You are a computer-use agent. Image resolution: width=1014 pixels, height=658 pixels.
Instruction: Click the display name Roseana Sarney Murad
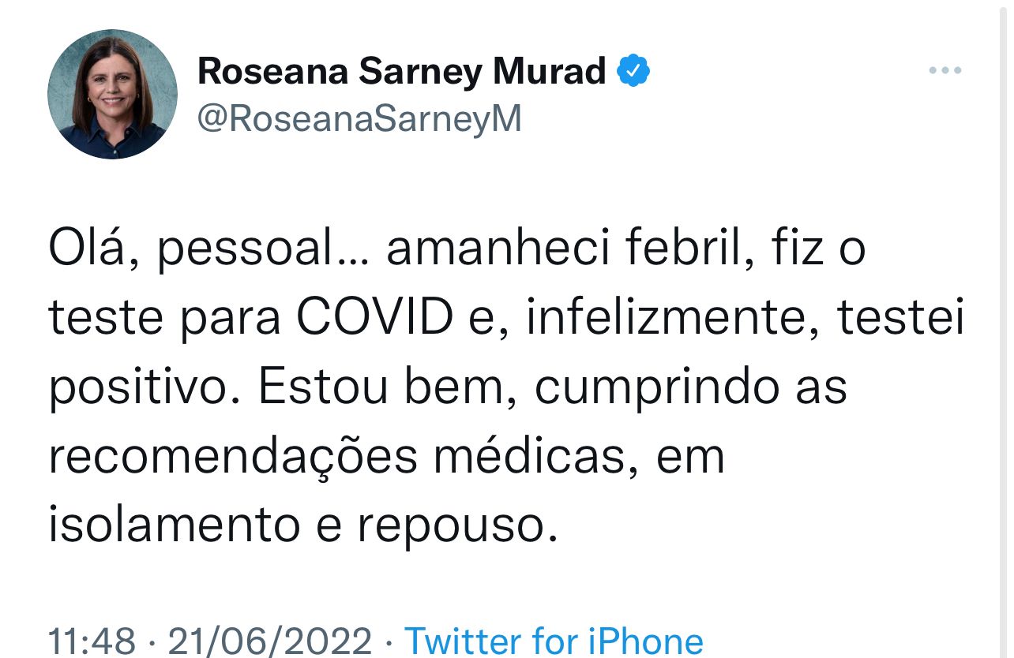tap(401, 72)
